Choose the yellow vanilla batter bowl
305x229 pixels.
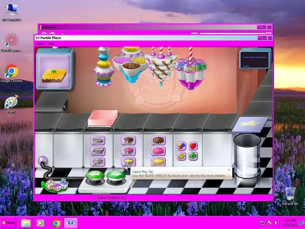coord(128,162)
